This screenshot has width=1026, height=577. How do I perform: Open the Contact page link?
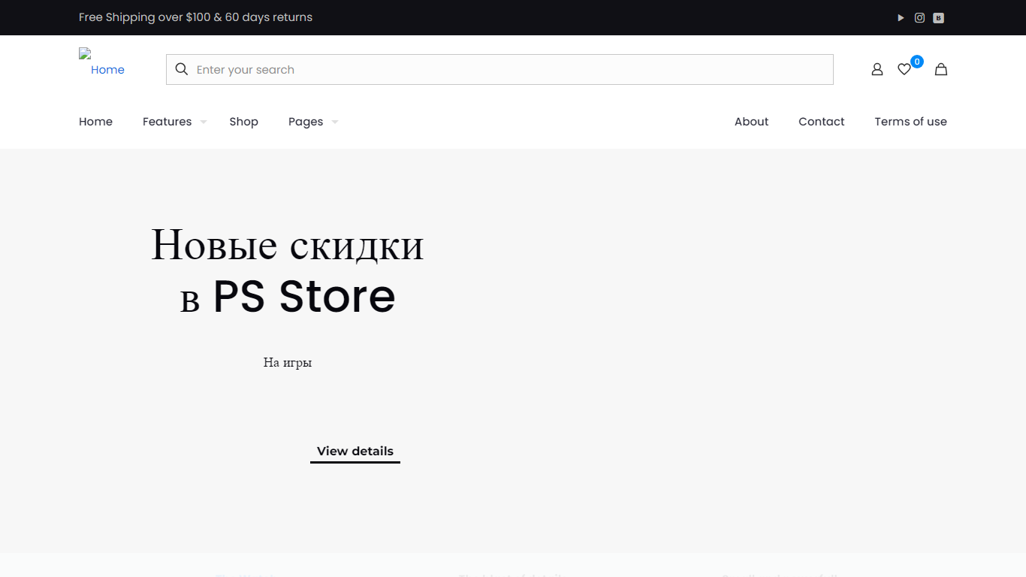821,122
